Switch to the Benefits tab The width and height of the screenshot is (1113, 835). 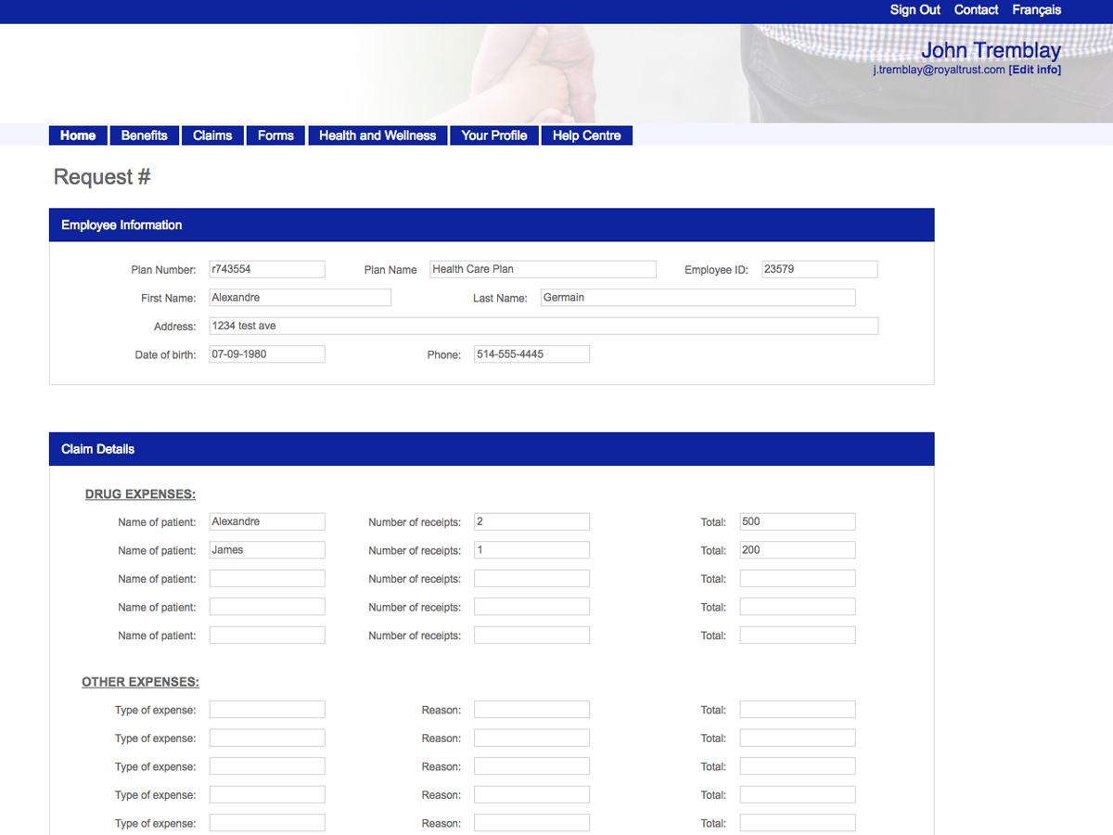[144, 135]
